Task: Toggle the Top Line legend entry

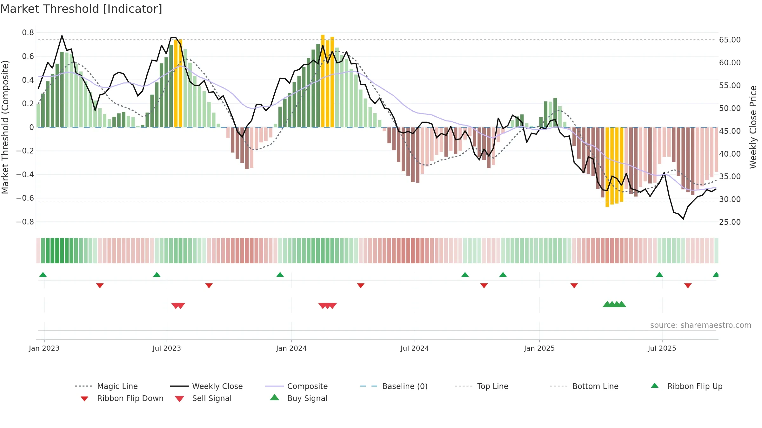Action: 482,386
